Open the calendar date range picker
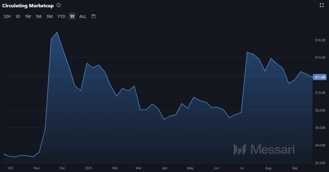The image size is (329, 172). pyautogui.click(x=93, y=16)
